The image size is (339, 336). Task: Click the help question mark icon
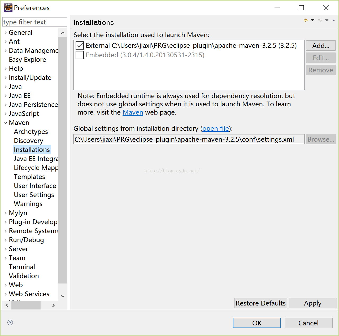tap(10, 322)
